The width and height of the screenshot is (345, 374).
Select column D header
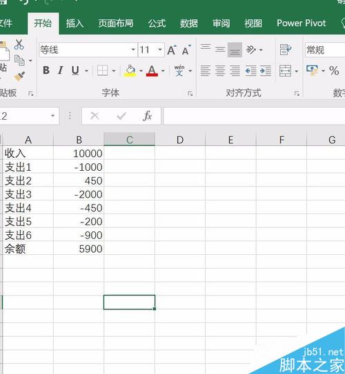[180, 139]
